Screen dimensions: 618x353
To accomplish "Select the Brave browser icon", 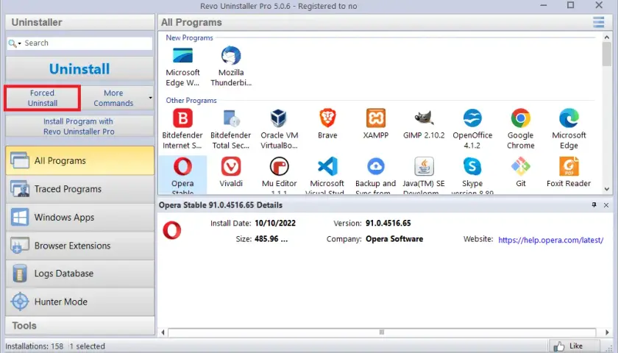I will (327, 118).
